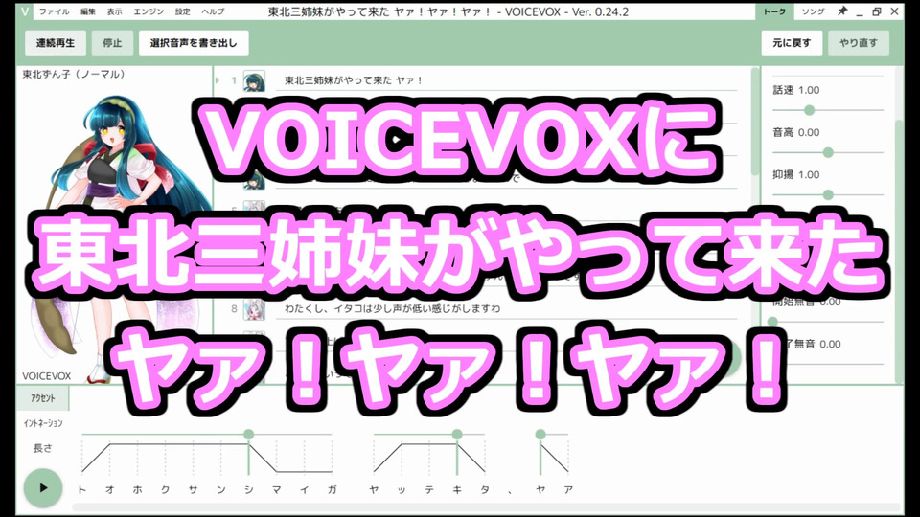Viewport: 920px width, 517px height.
Task: Adjust the 音高 slider
Action: [x=828, y=152]
